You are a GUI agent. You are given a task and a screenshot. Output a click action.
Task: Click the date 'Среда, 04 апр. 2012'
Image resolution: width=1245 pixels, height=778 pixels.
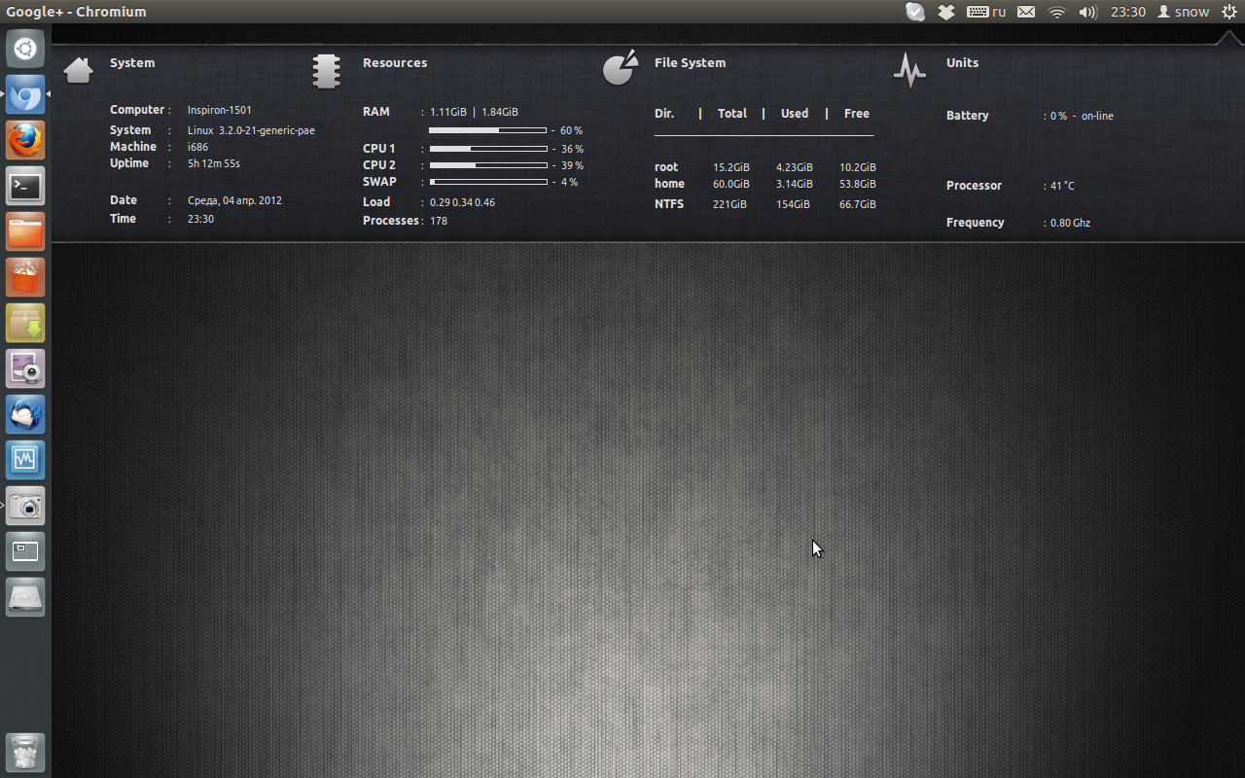tap(234, 200)
